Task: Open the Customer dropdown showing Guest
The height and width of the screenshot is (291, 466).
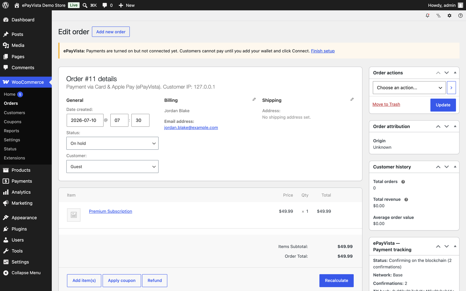Action: pyautogui.click(x=112, y=167)
